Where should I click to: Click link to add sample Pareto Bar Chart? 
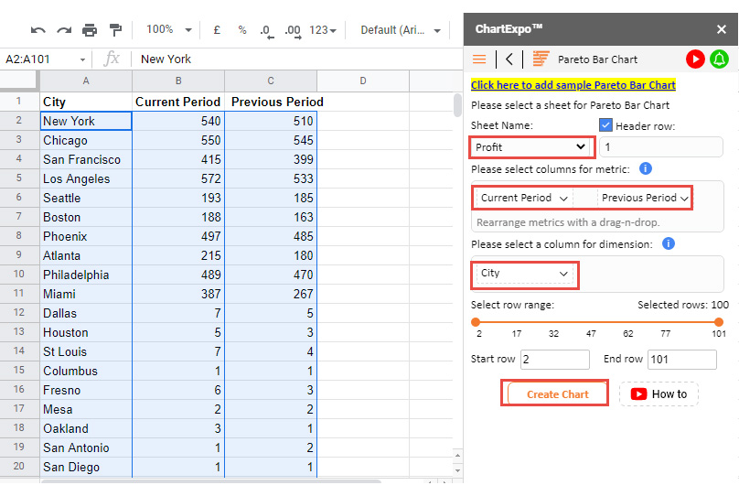pos(573,85)
